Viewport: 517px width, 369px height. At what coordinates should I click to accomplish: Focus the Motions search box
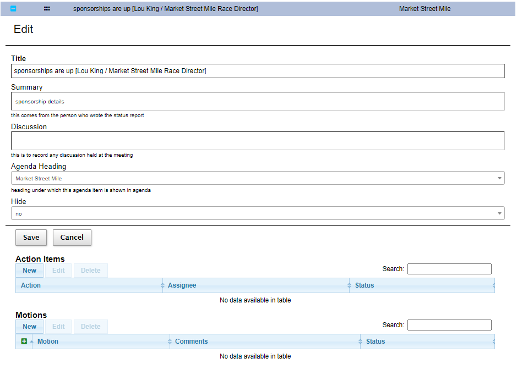point(449,325)
